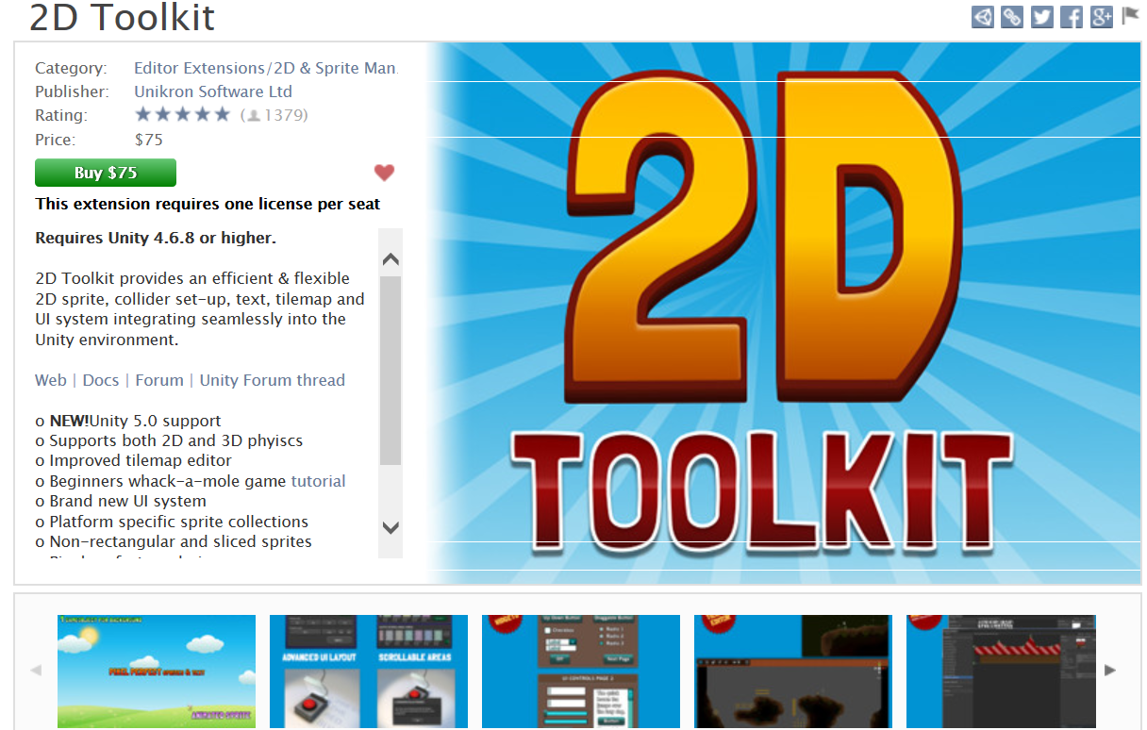The width and height of the screenshot is (1147, 730).
Task: Report package with the flag icon
Action: click(x=1130, y=16)
